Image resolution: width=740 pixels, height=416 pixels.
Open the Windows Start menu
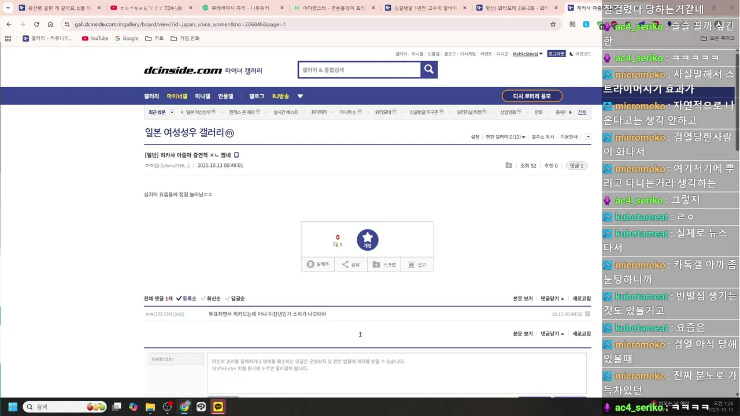(x=13, y=407)
